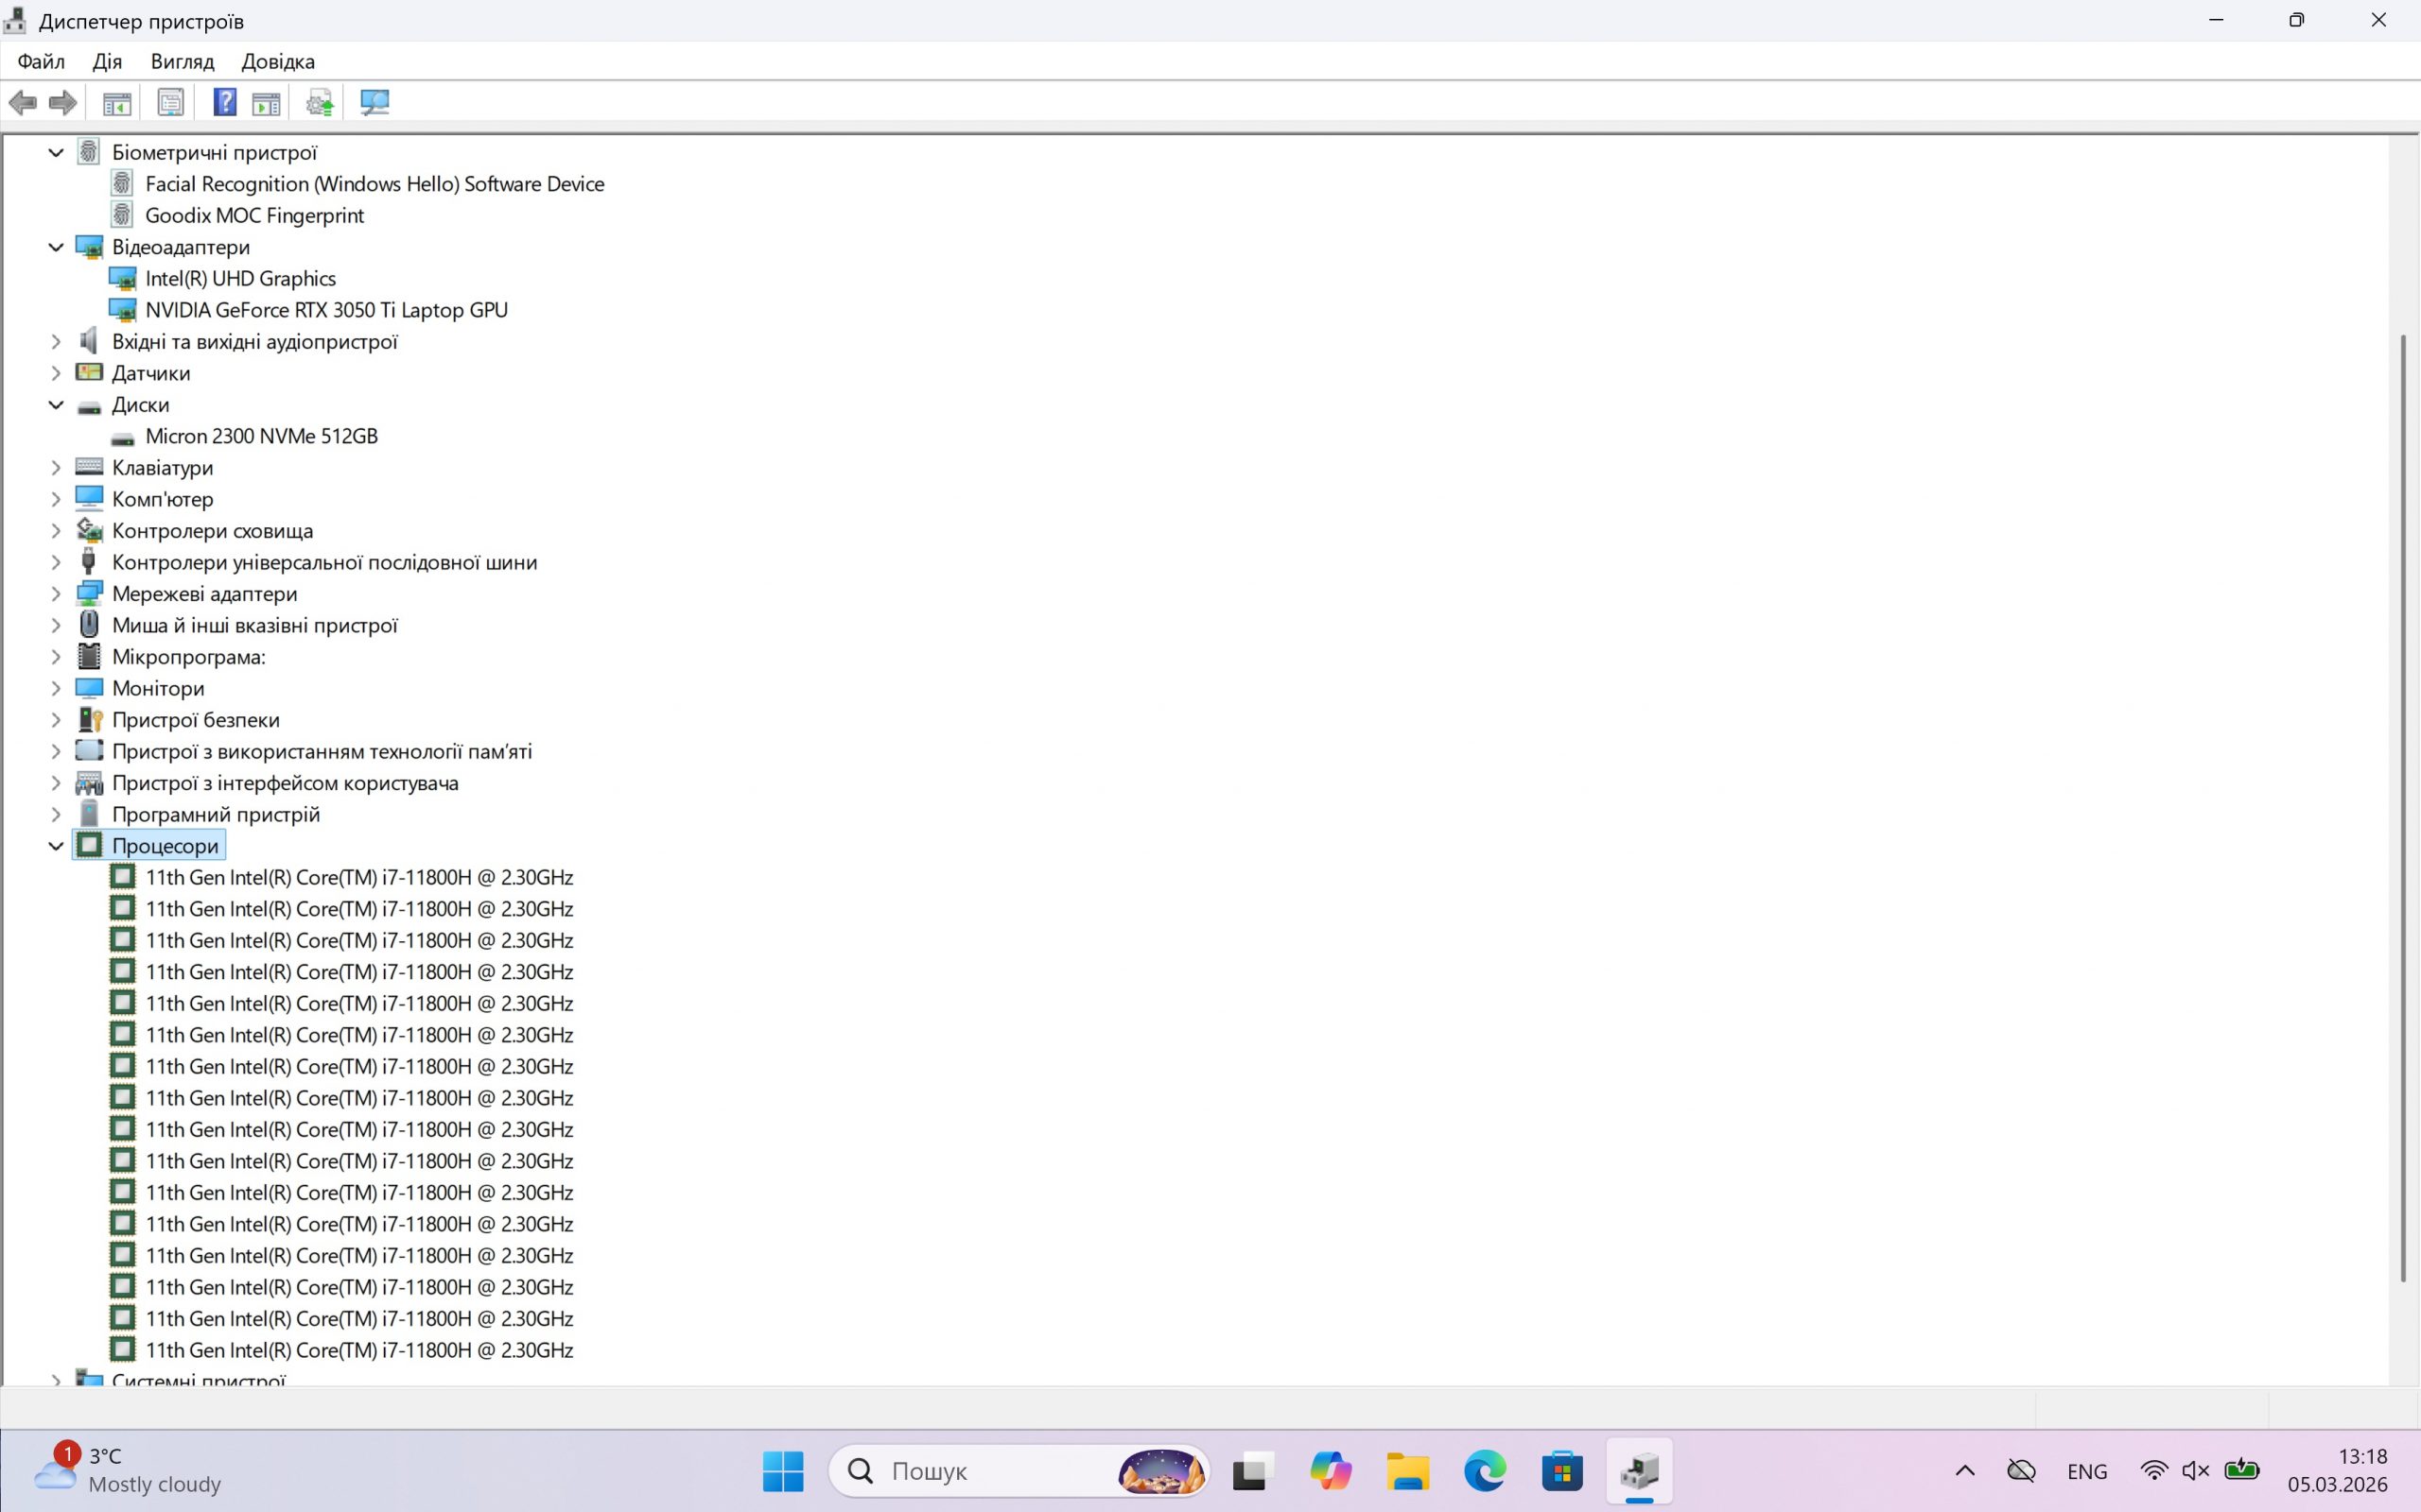The image size is (2421, 1512).
Task: Open Microsoft Edge from taskbar
Action: (x=1485, y=1471)
